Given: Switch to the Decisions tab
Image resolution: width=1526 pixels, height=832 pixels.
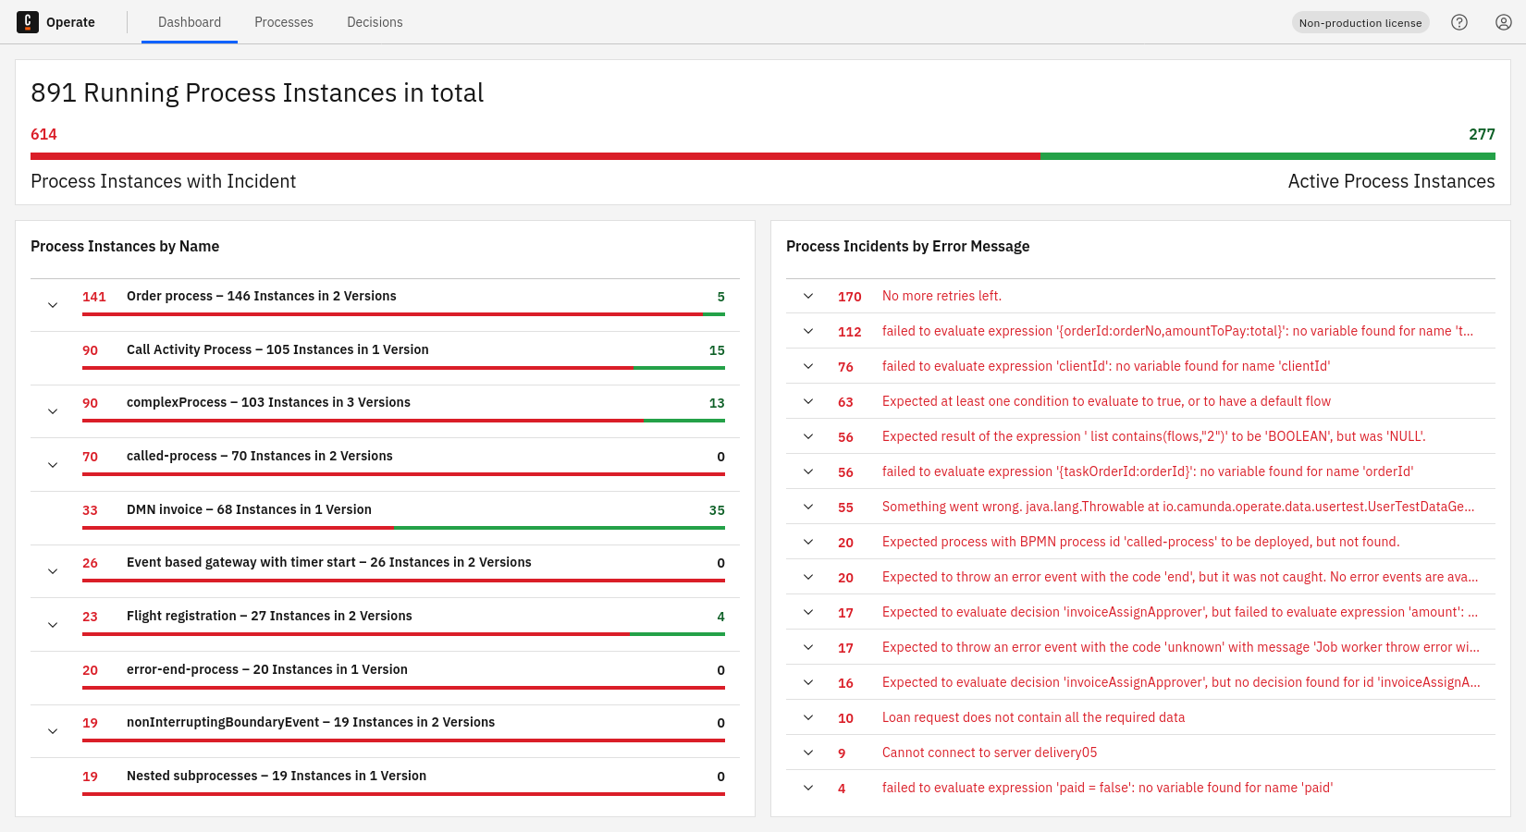Looking at the screenshot, I should click(375, 22).
